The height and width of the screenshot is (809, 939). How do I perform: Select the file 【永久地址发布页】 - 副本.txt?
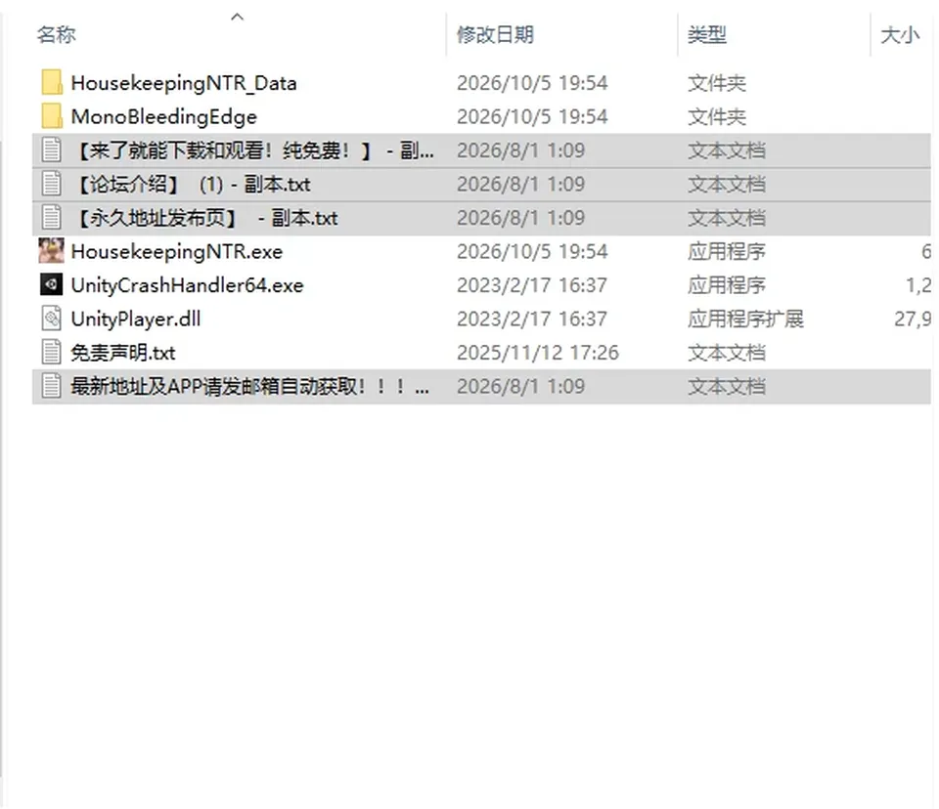point(204,217)
